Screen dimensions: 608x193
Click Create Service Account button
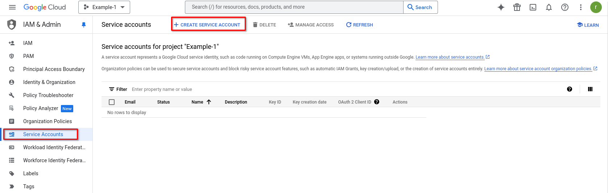click(x=207, y=25)
